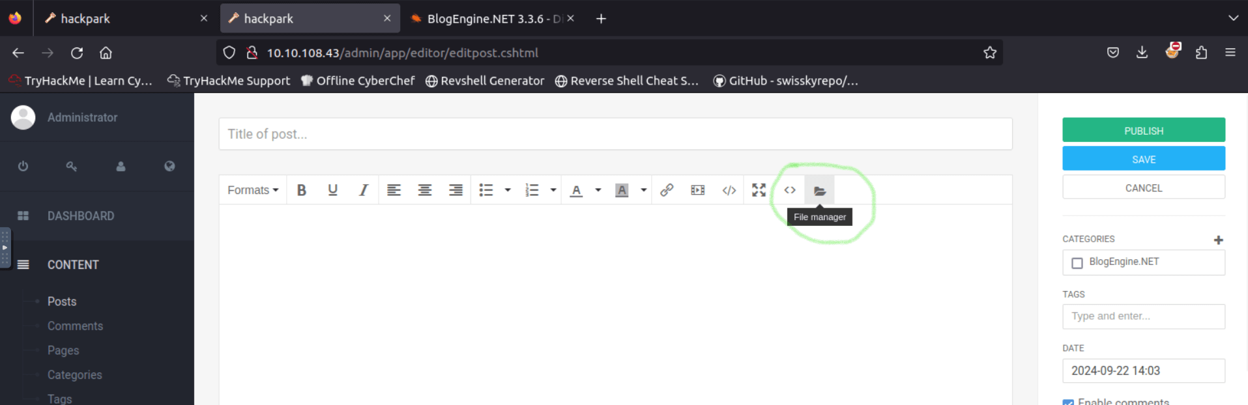
Task: Expand the bullet list style dropdown arrow
Action: coord(508,190)
